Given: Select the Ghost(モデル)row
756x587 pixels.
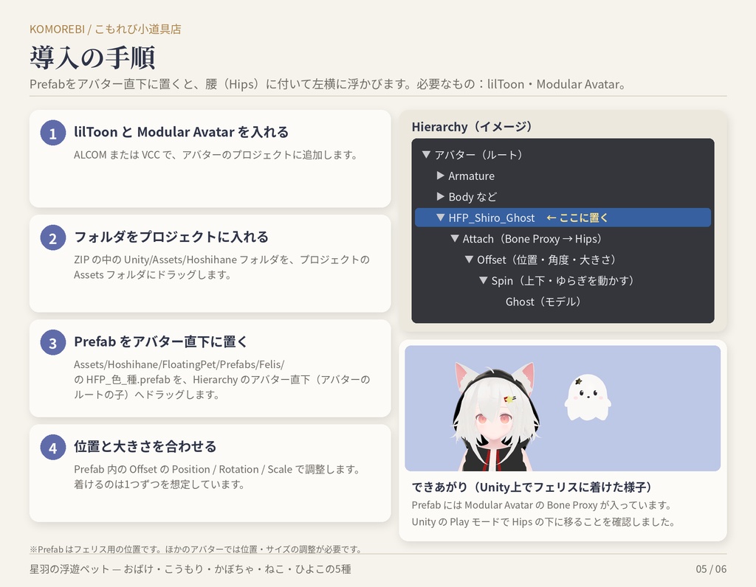Looking at the screenshot, I should (563, 302).
